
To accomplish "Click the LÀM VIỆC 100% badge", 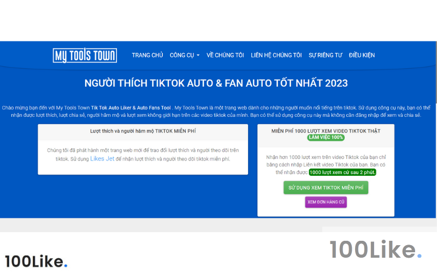I will [326, 138].
